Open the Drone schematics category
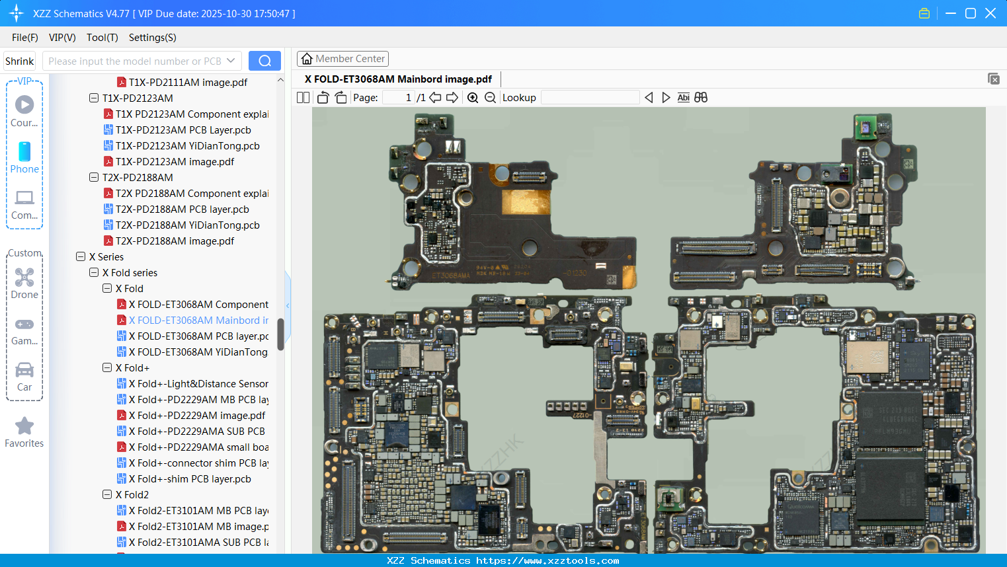This screenshot has height=567, width=1007. point(24,283)
